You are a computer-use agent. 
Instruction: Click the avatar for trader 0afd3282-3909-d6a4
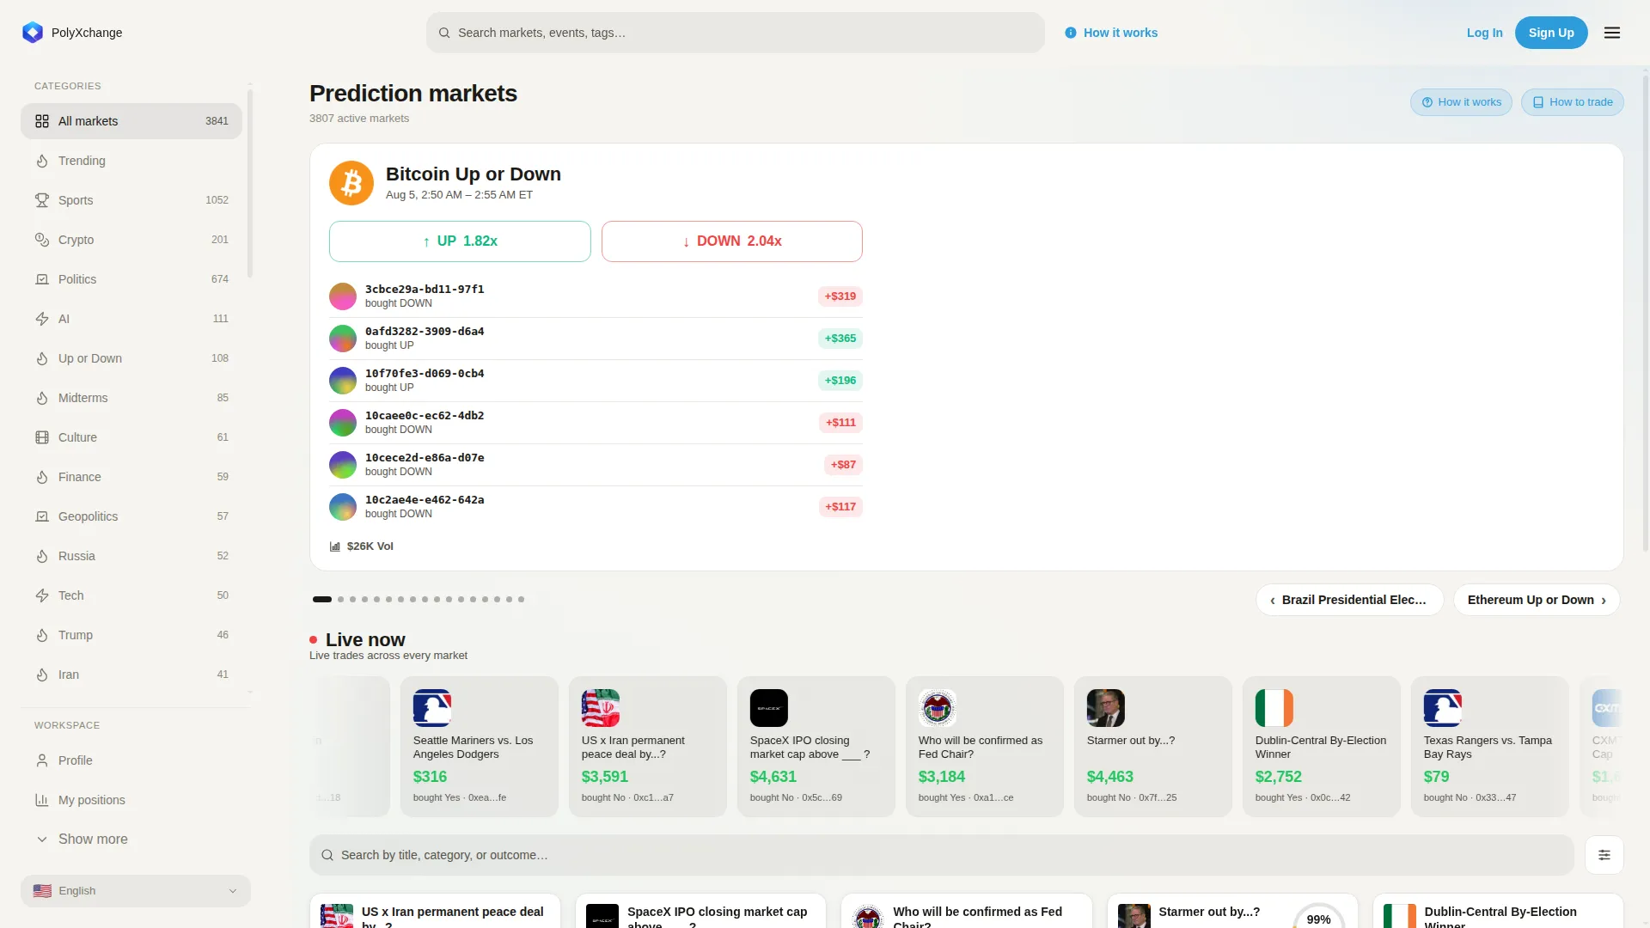[343, 339]
